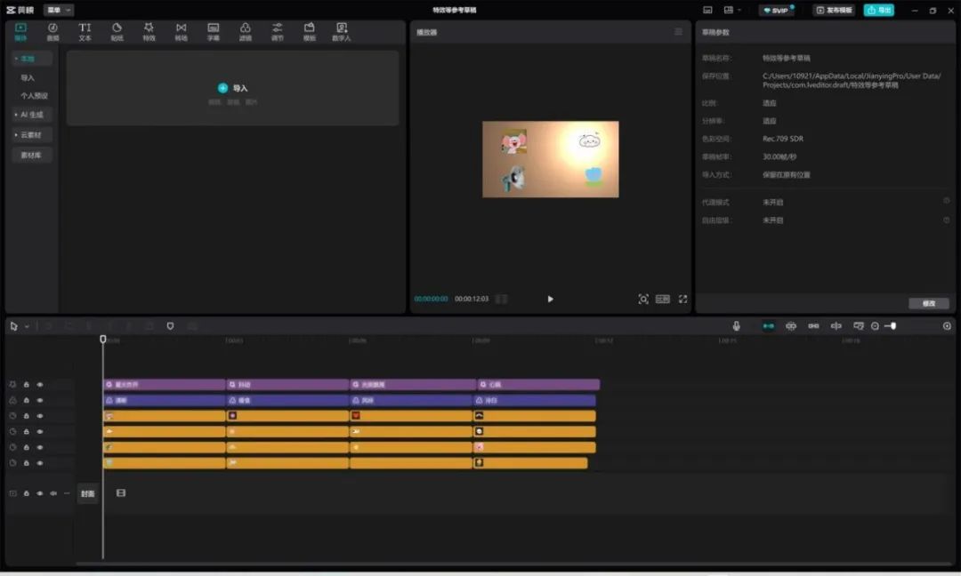Click the 修改 modify button

pos(928,304)
